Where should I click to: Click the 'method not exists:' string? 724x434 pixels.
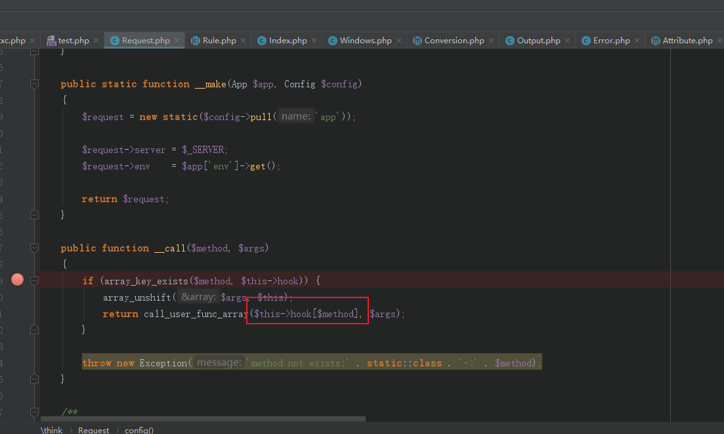[x=298, y=363]
